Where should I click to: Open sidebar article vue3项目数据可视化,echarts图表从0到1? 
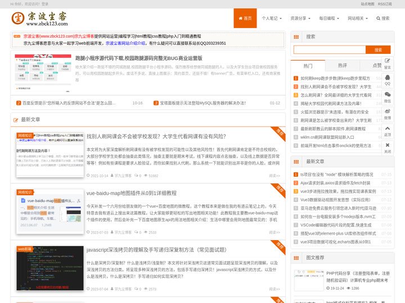(335, 242)
